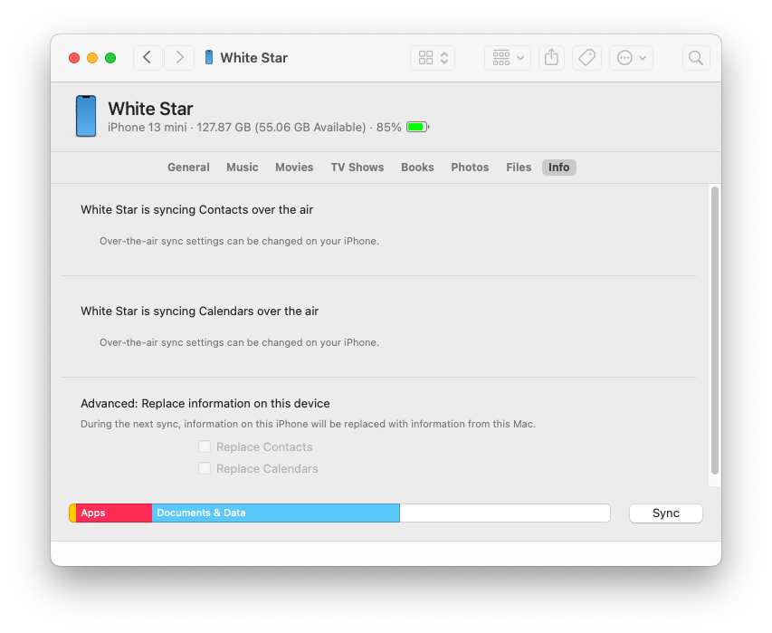Click small iPhone icon in title bar
Viewport: 772px width, 633px height.
pyautogui.click(x=209, y=58)
